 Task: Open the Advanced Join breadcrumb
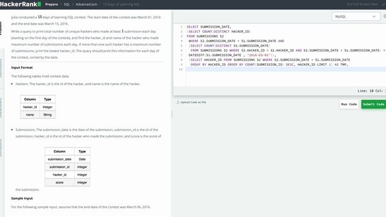(86, 4)
